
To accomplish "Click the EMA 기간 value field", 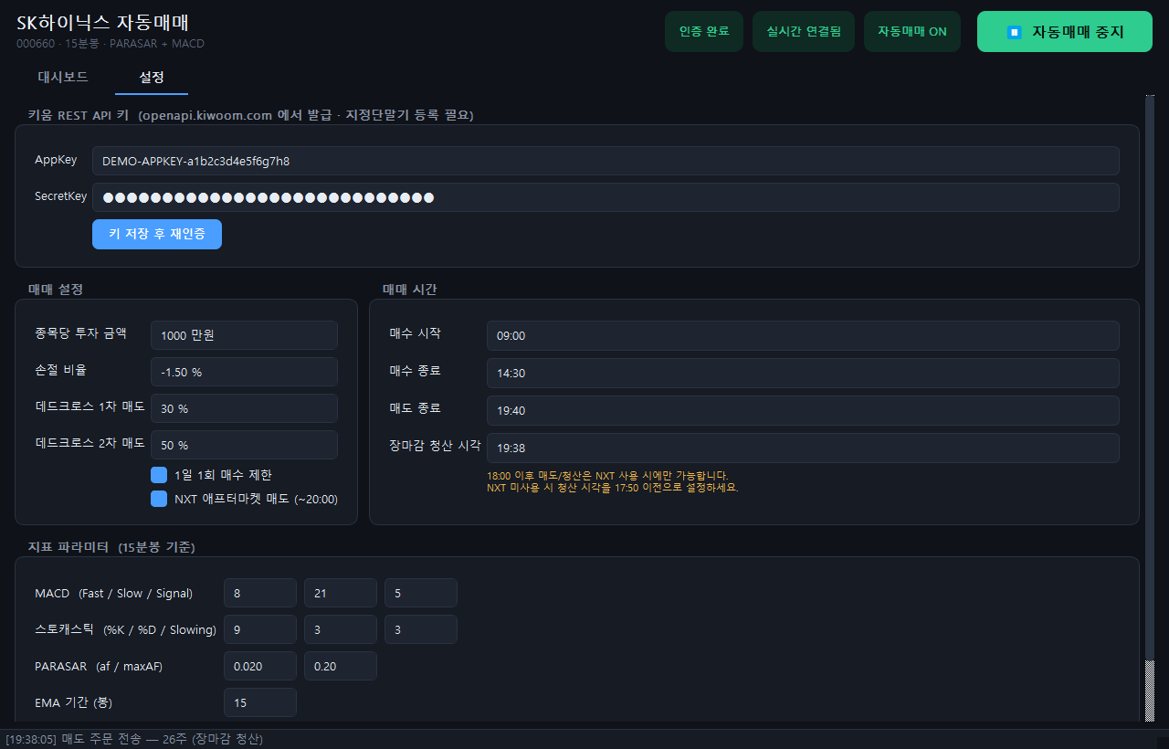I will tap(260, 702).
